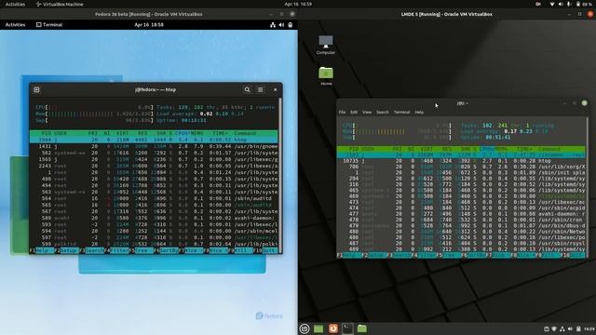Image resolution: width=596 pixels, height=335 pixels.
Task: Click the host top bar wifi icon
Action: click(x=552, y=4)
